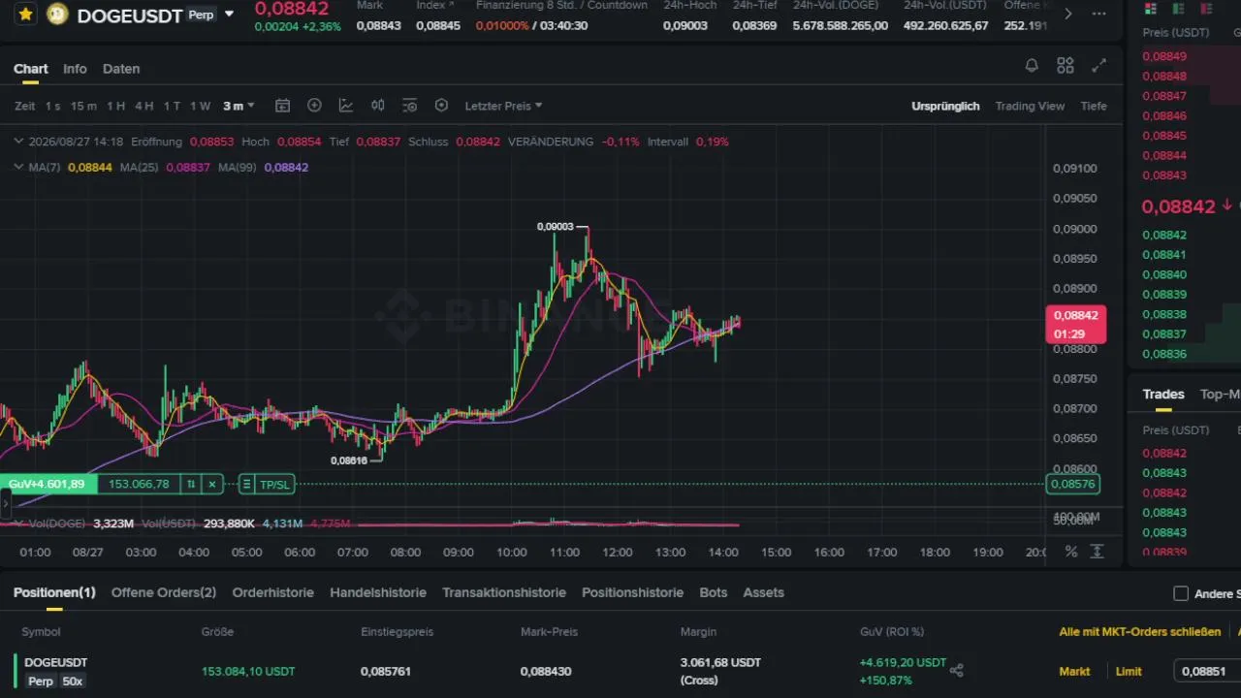Toggle the favorite star for DOGEUSDT
Viewport: 1241px width, 698px height.
pyautogui.click(x=26, y=15)
